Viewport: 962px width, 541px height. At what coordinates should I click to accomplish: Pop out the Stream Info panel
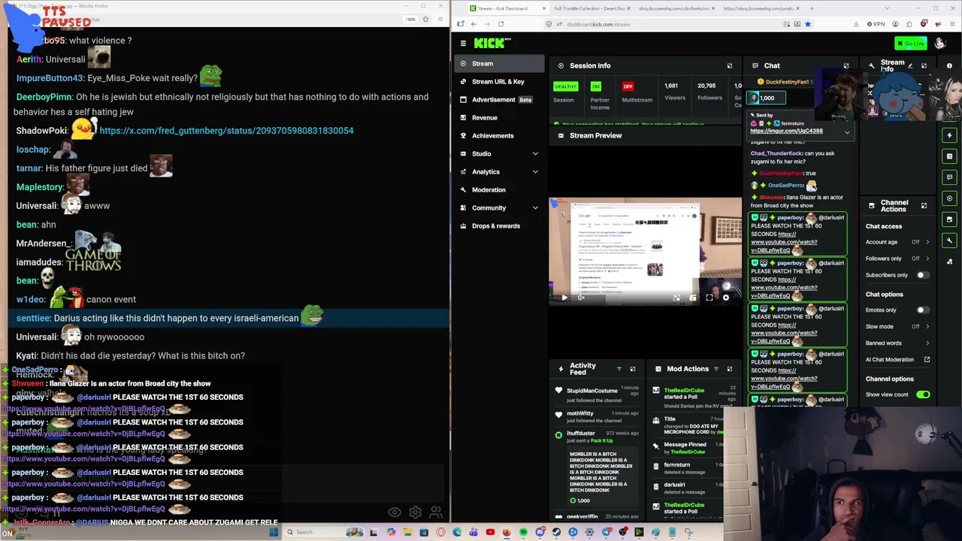point(924,66)
